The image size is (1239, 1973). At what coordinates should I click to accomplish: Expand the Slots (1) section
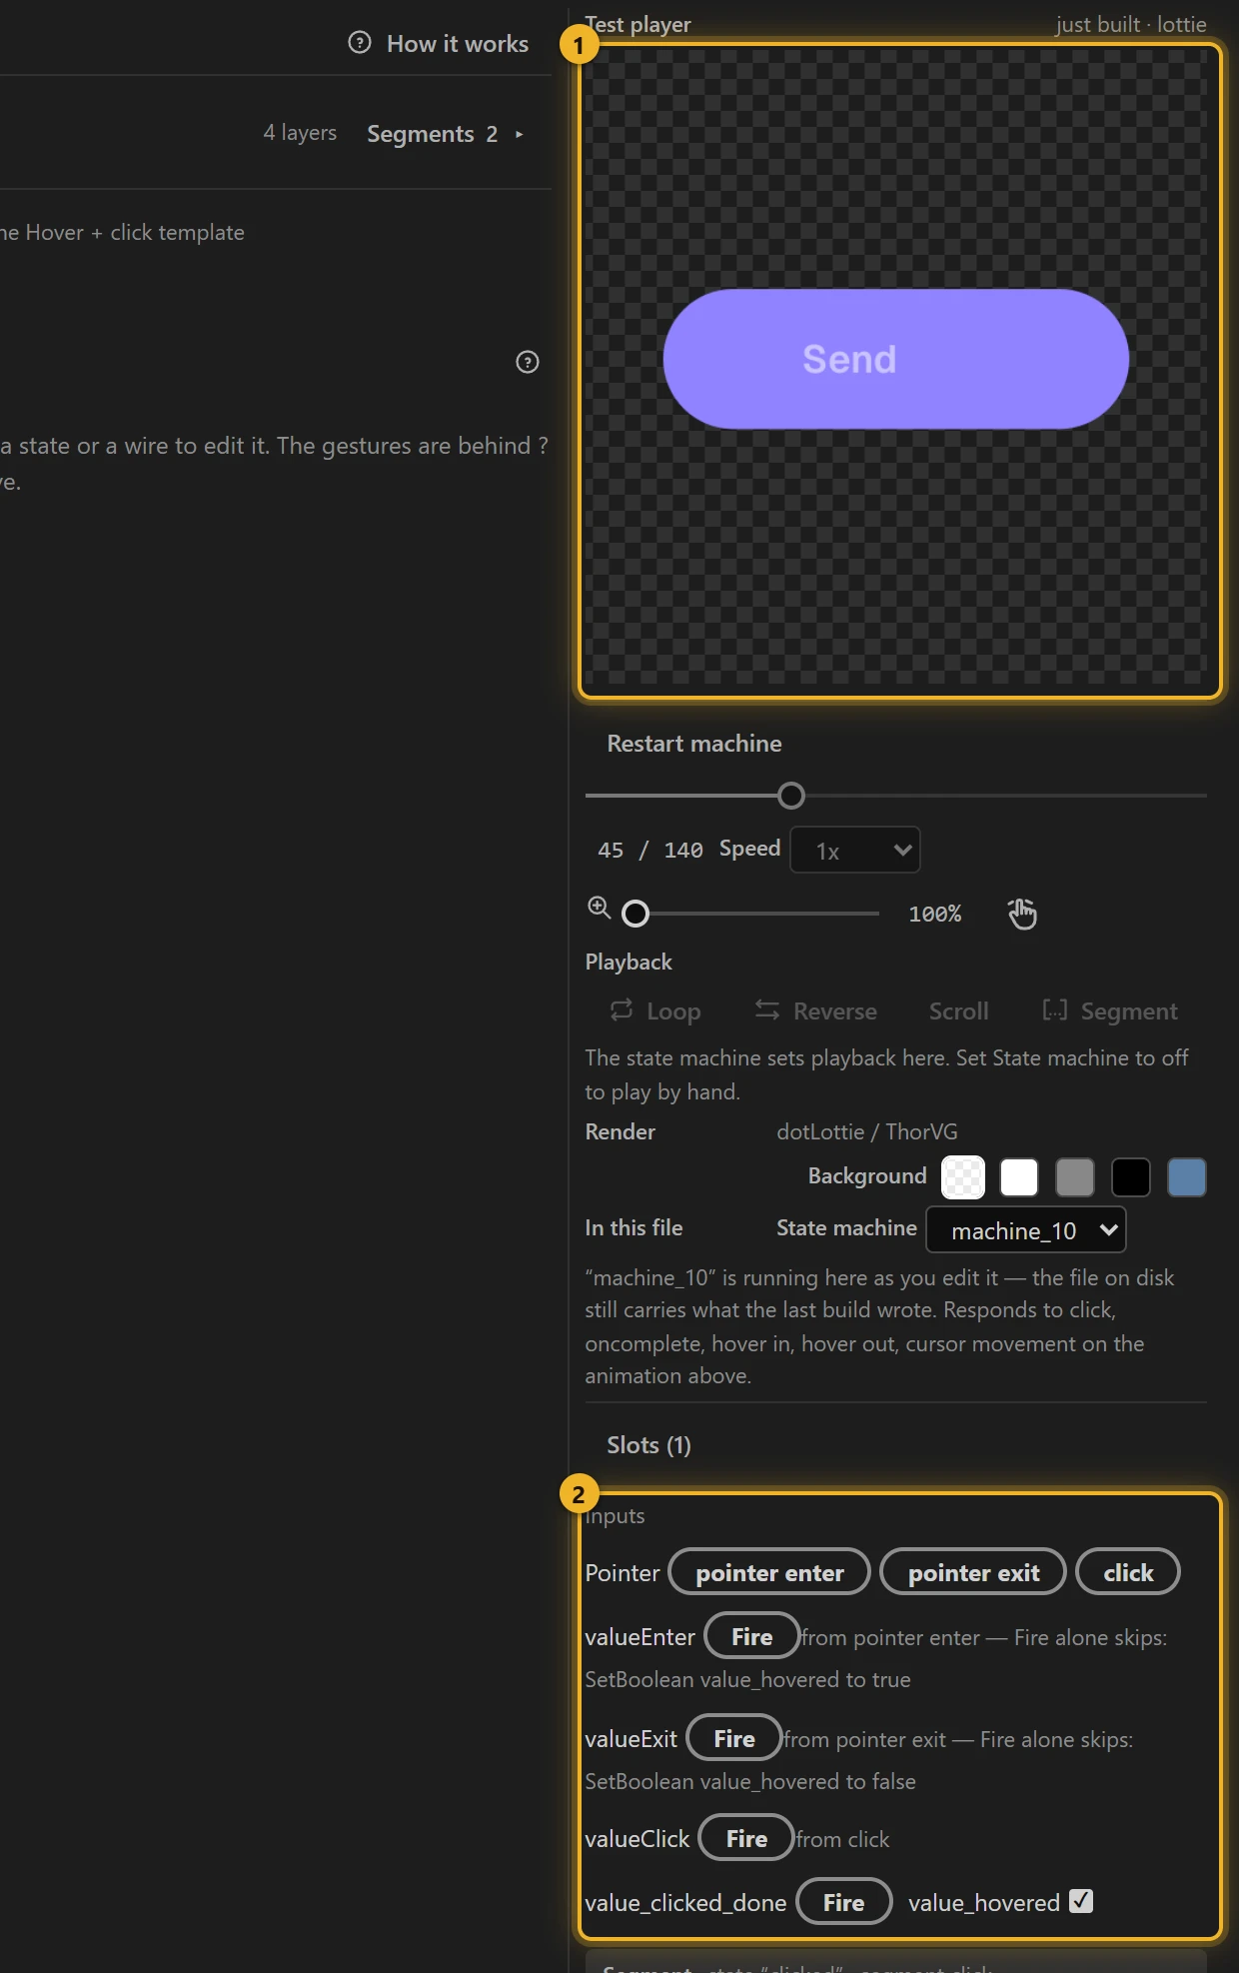point(649,1445)
